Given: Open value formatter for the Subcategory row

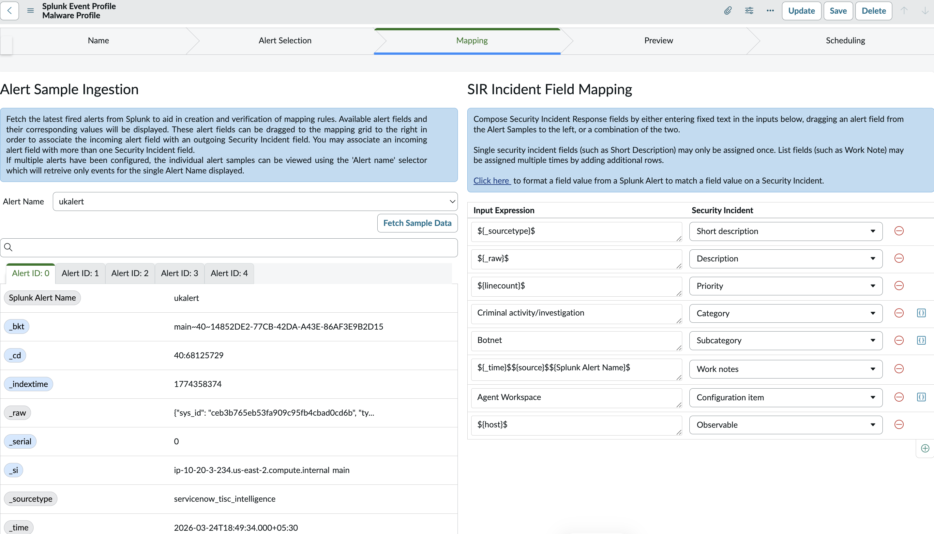Looking at the screenshot, I should (921, 340).
